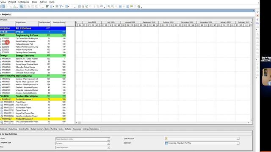This screenshot has height=152, width=271.
Task: Click the zoom in magnifier icon
Action: pyautogui.click(x=109, y=6)
